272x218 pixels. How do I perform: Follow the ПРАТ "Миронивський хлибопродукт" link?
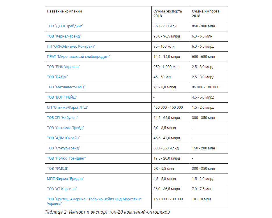click(x=78, y=57)
